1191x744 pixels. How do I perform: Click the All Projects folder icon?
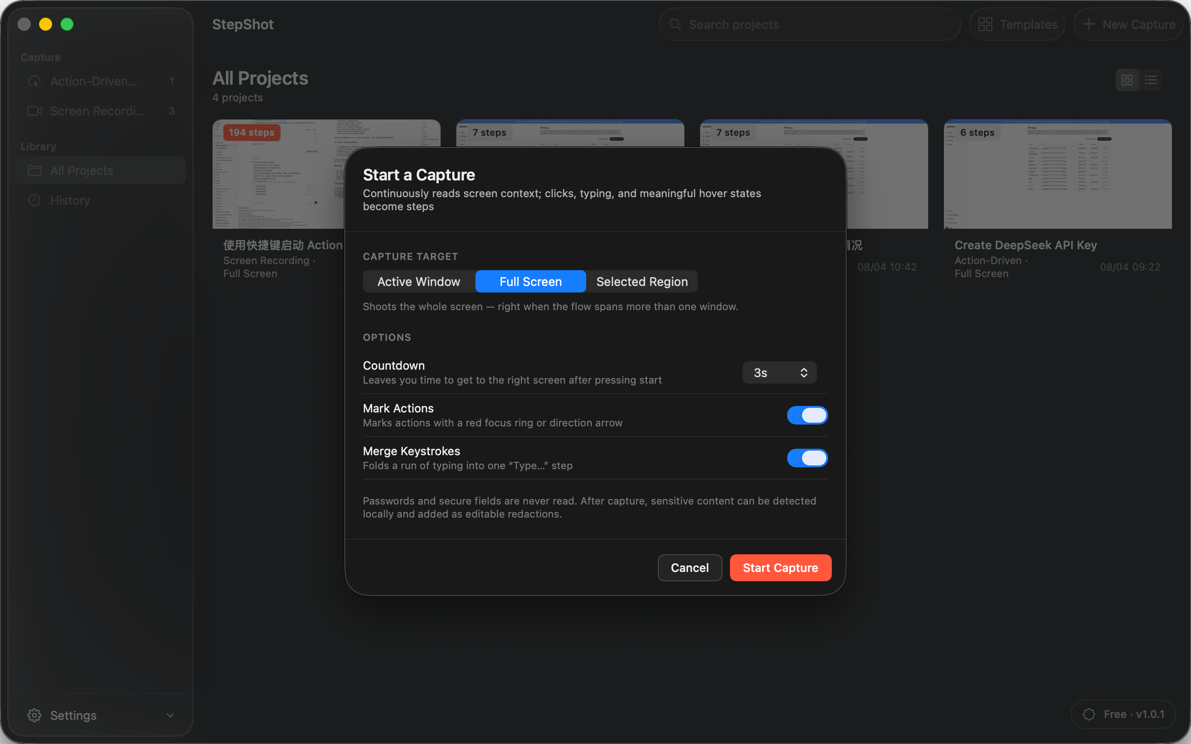pyautogui.click(x=34, y=170)
